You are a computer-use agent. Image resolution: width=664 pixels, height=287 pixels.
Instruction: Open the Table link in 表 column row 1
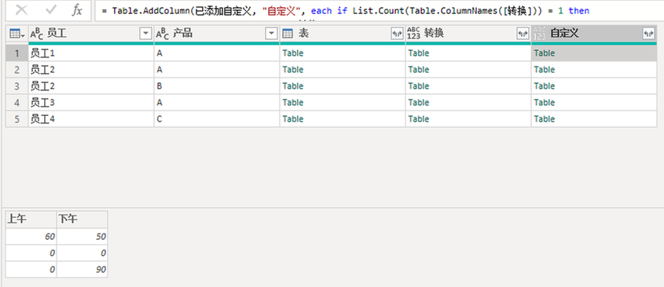(x=293, y=53)
